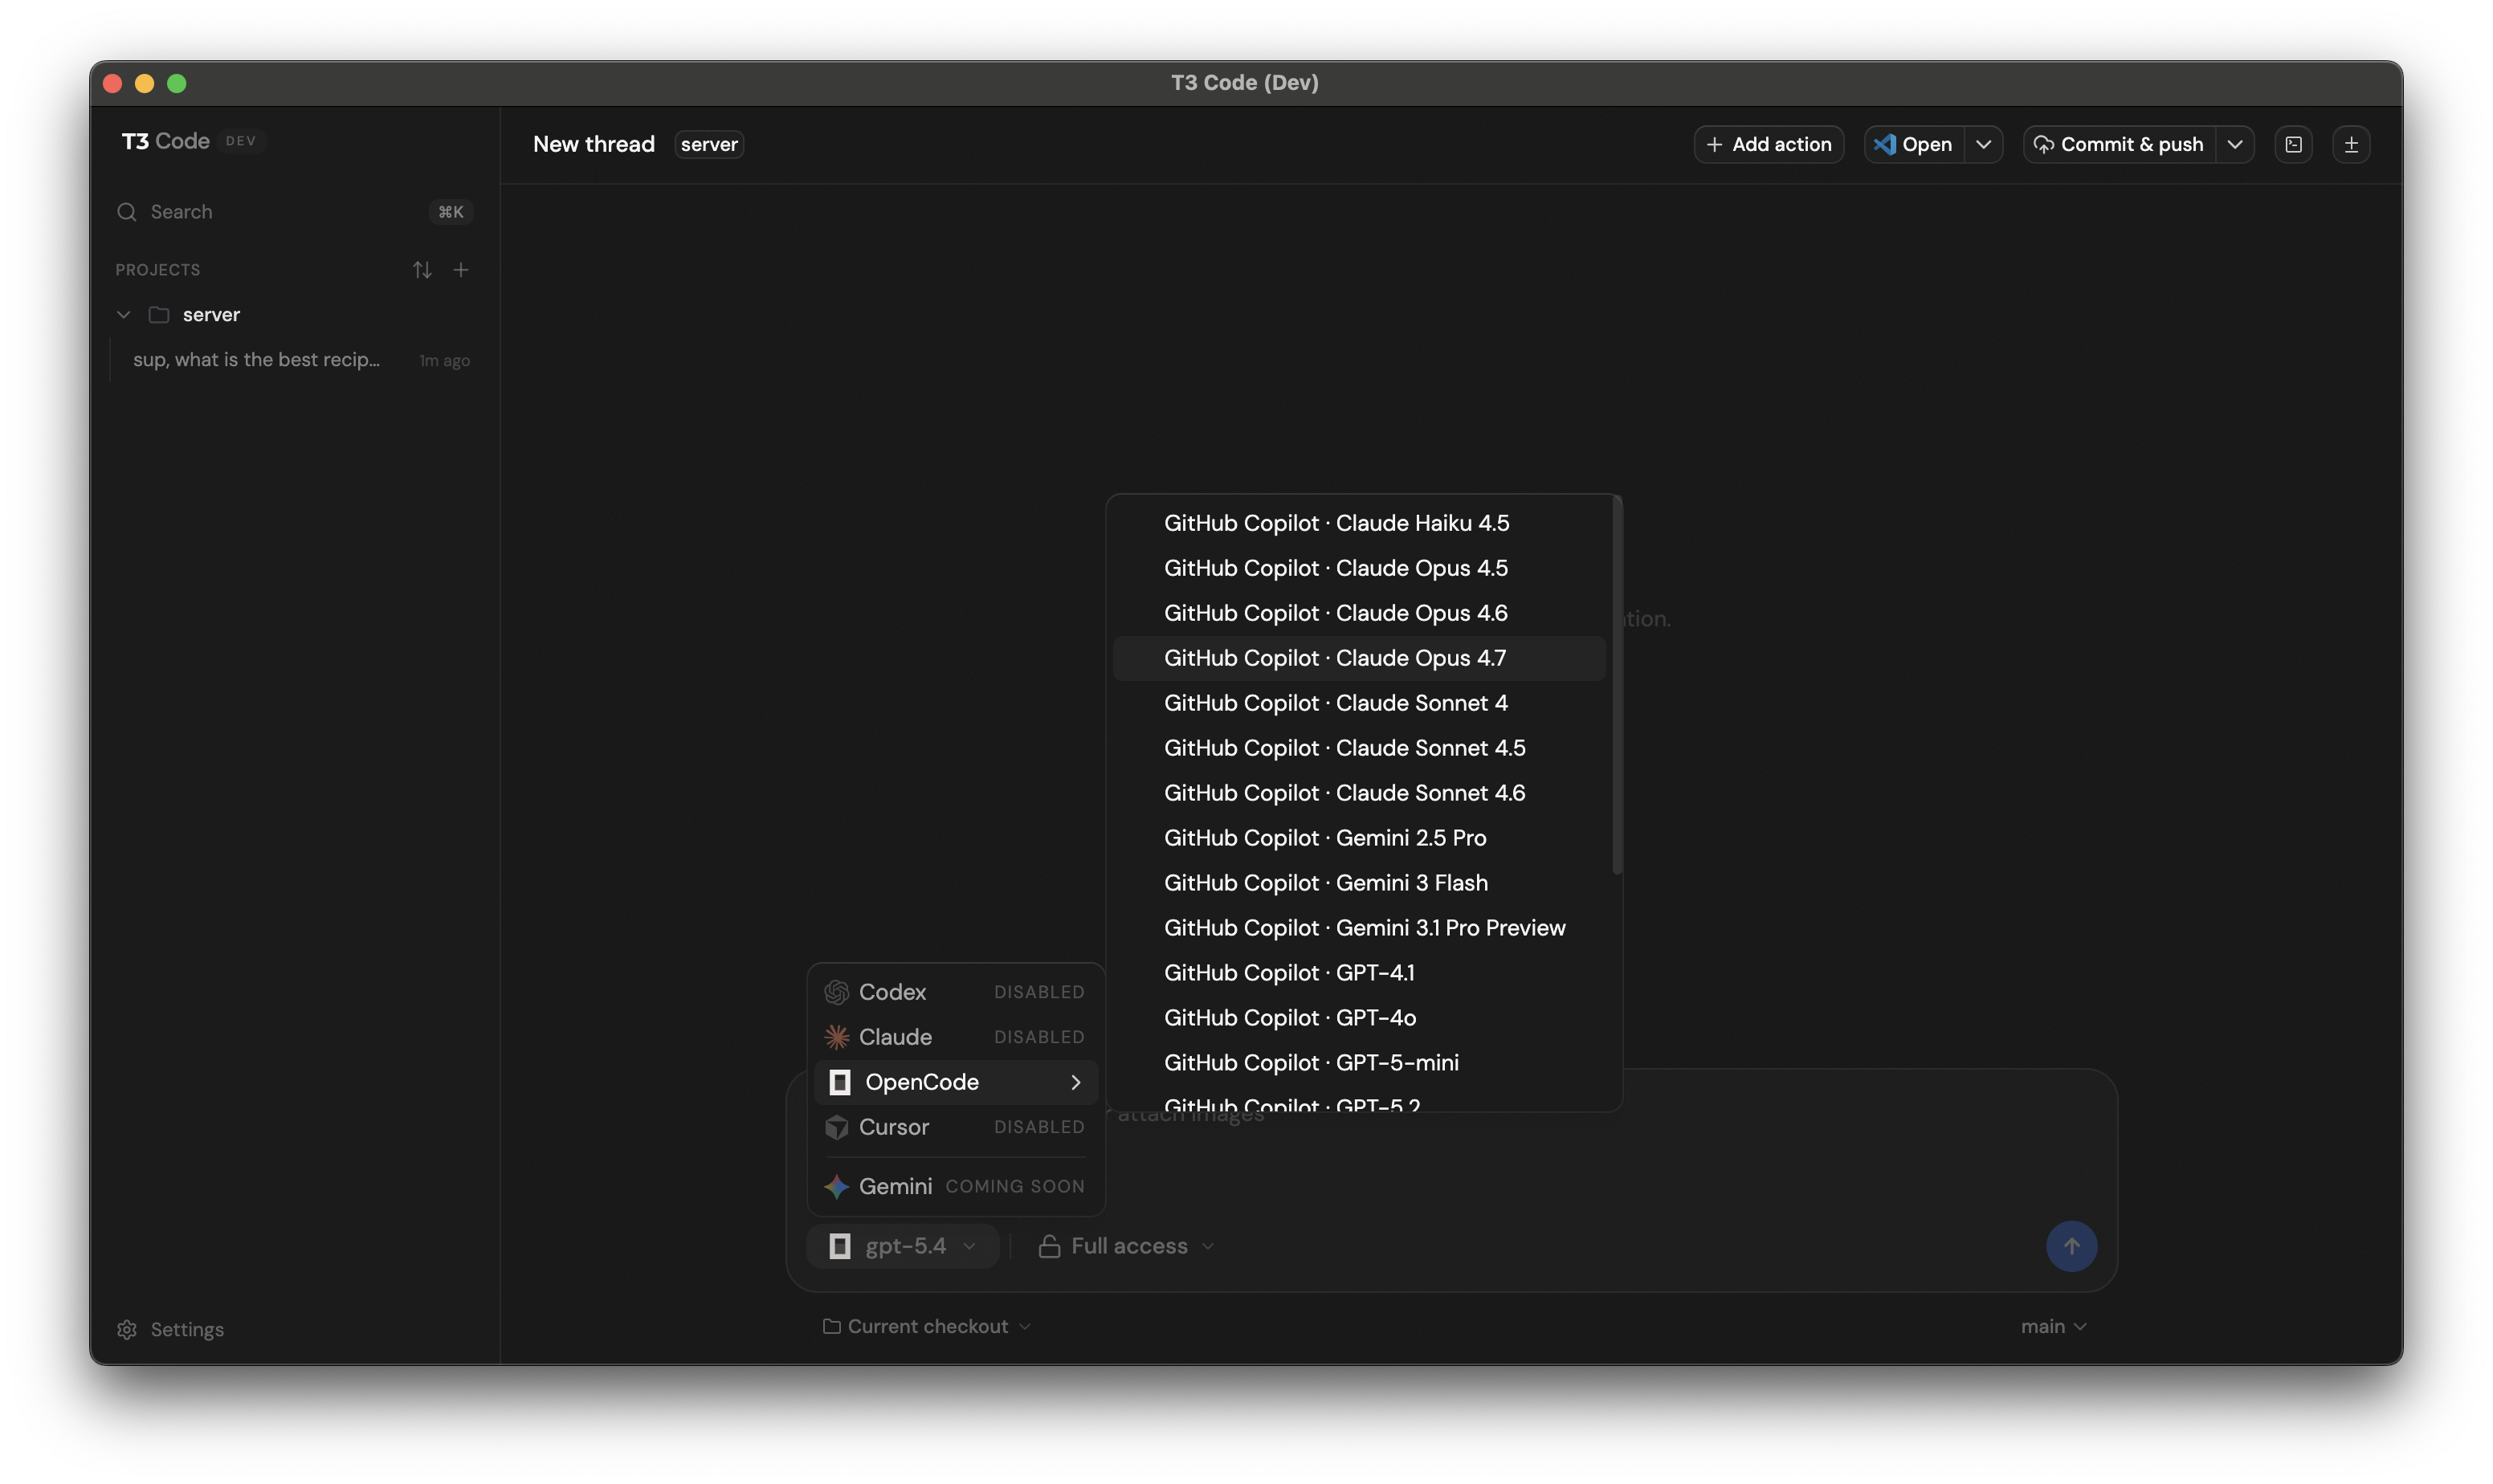Open the main branch dropdown
Screen dimensions: 2493x1484
(2053, 1326)
